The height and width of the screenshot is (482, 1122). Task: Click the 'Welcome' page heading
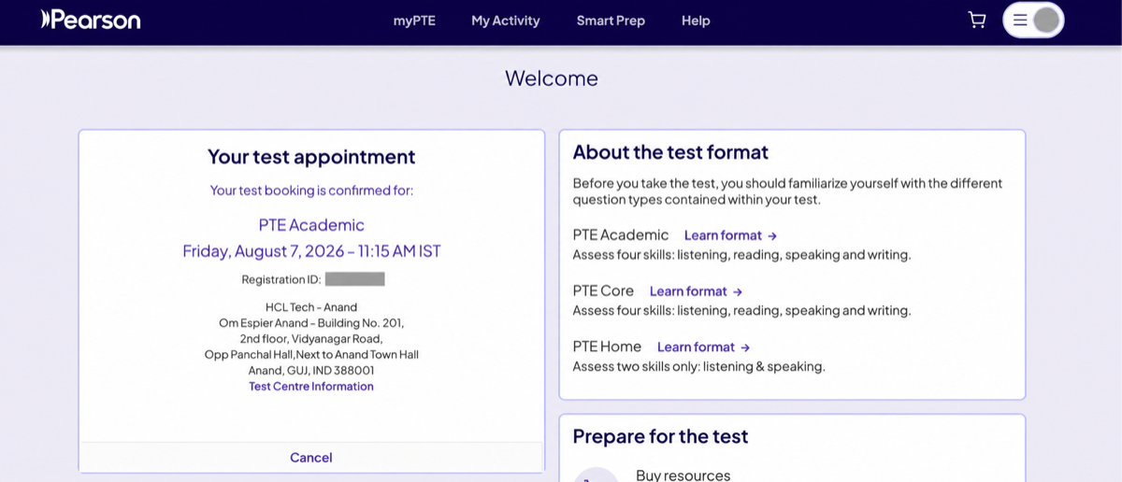click(x=552, y=78)
